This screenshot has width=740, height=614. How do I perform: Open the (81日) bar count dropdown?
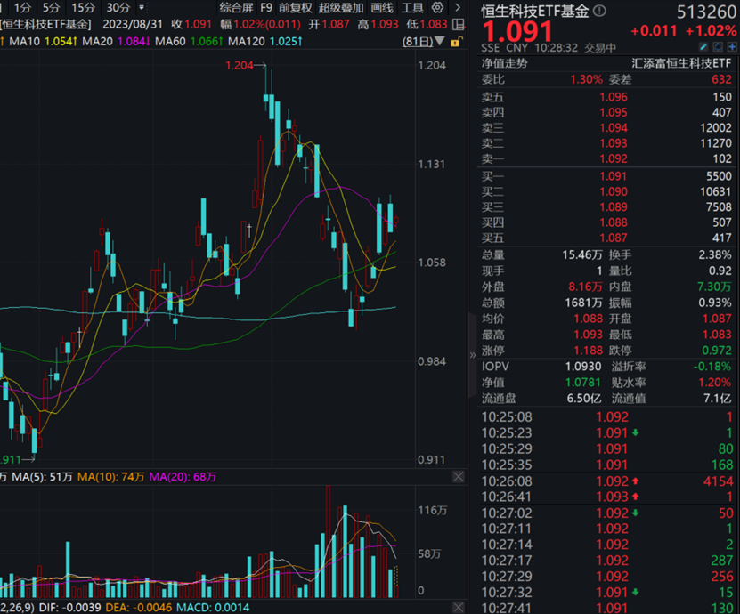[419, 39]
